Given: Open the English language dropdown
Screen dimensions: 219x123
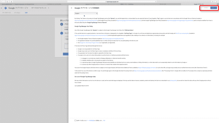Looking at the screenshot, I should [x=86, y=14].
